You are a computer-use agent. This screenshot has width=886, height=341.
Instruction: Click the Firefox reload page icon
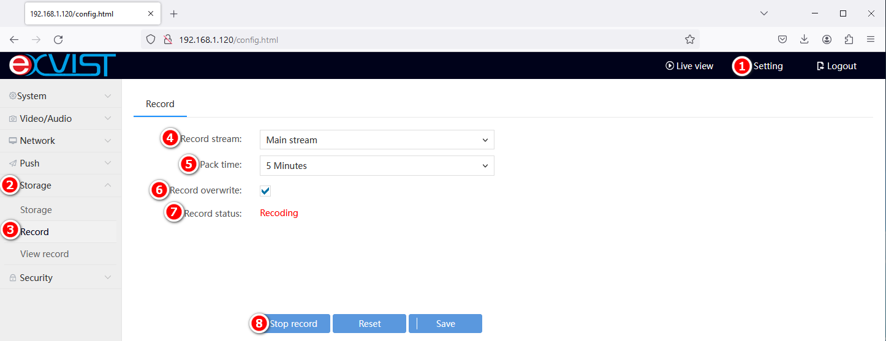[58, 40]
